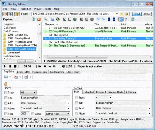Image resolution: width=155 pixels, height=130 pixels.
Task: Click the tracks panel view toggle icon
Action: [x=121, y=19]
